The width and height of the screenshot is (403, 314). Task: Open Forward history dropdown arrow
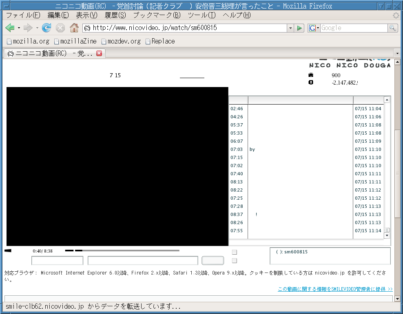[x=37, y=28]
